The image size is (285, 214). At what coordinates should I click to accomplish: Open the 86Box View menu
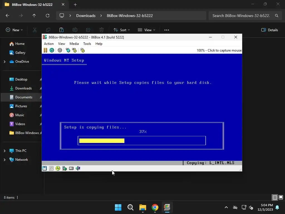[x=62, y=44]
